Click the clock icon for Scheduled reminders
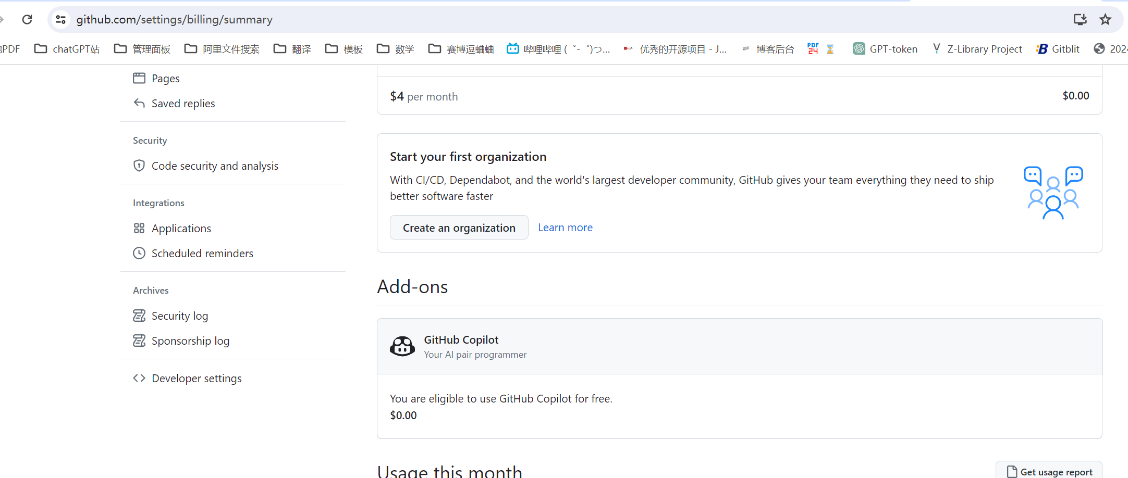The image size is (1128, 478). tap(139, 253)
